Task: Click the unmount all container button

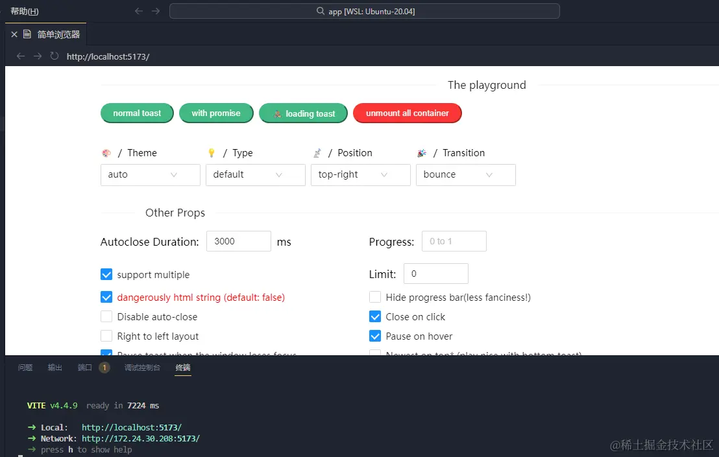Action: 407,113
